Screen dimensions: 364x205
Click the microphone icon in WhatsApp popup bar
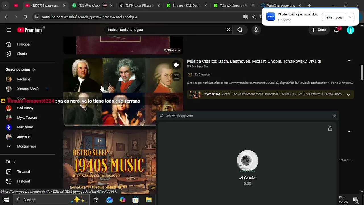(x=334, y=116)
